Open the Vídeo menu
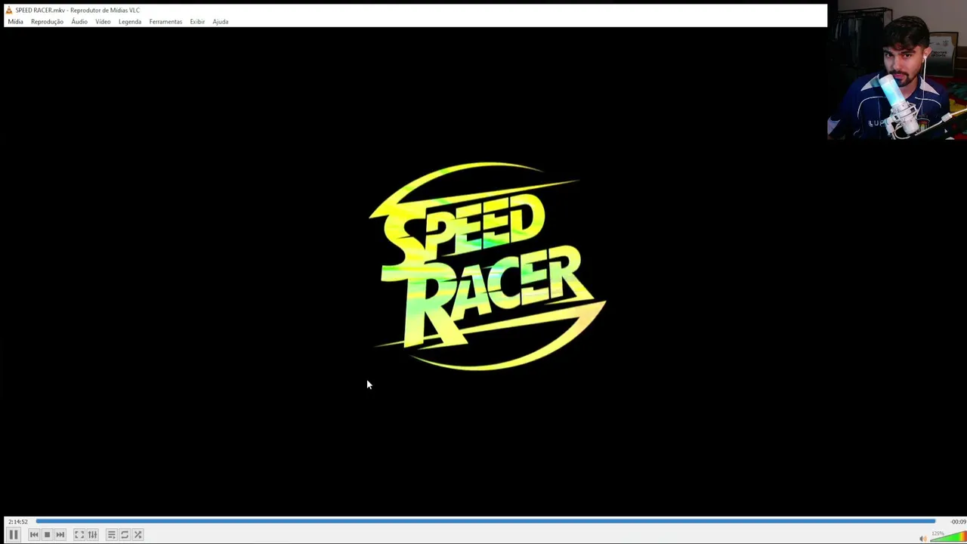 click(x=103, y=22)
